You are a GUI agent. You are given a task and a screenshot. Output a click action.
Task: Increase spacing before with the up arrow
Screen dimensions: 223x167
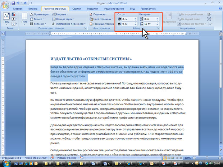(x=157, y=18)
